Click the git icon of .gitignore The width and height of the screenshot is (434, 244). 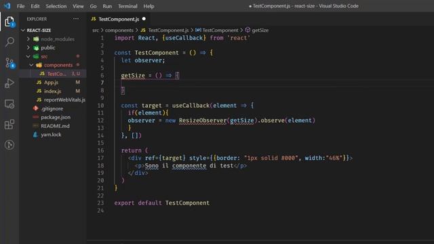(35, 108)
